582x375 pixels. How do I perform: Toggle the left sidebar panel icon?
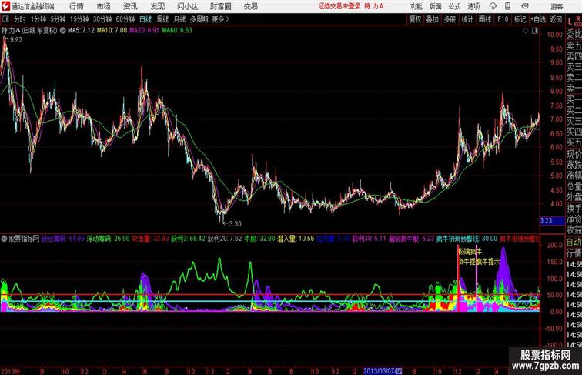tap(5, 19)
